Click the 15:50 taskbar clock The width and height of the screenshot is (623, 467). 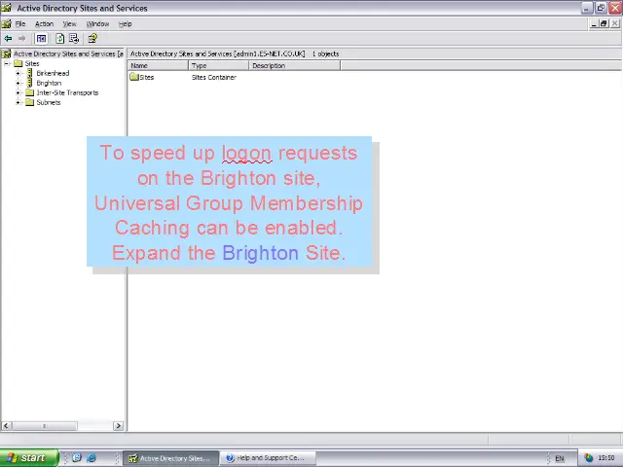[605, 458]
